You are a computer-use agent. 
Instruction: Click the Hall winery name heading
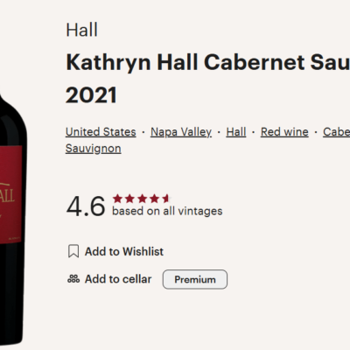tap(82, 30)
